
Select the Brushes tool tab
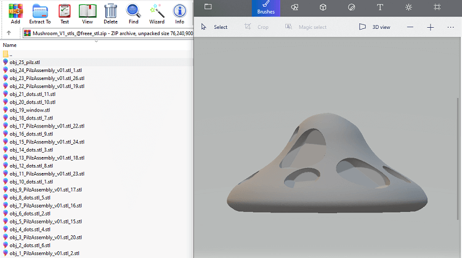(x=266, y=8)
